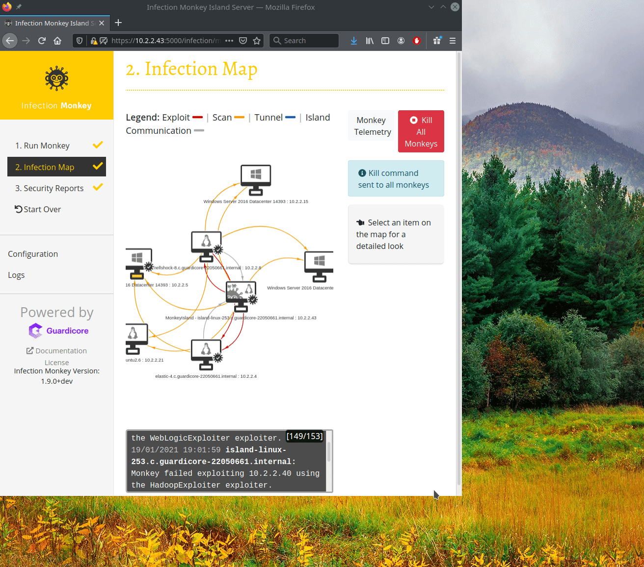644x567 pixels.
Task: Open the browser home page icon
Action: point(57,41)
